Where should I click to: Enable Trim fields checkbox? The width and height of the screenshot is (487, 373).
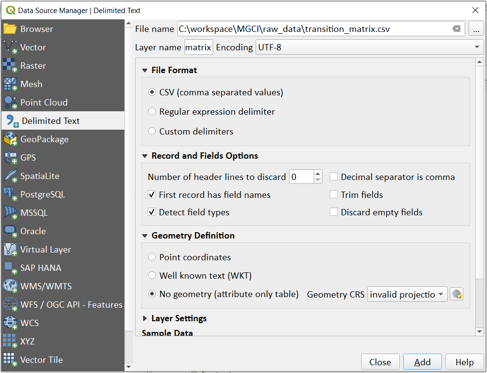[334, 194]
